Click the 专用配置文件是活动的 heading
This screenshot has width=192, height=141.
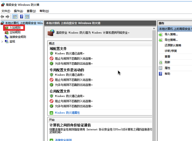67,70
